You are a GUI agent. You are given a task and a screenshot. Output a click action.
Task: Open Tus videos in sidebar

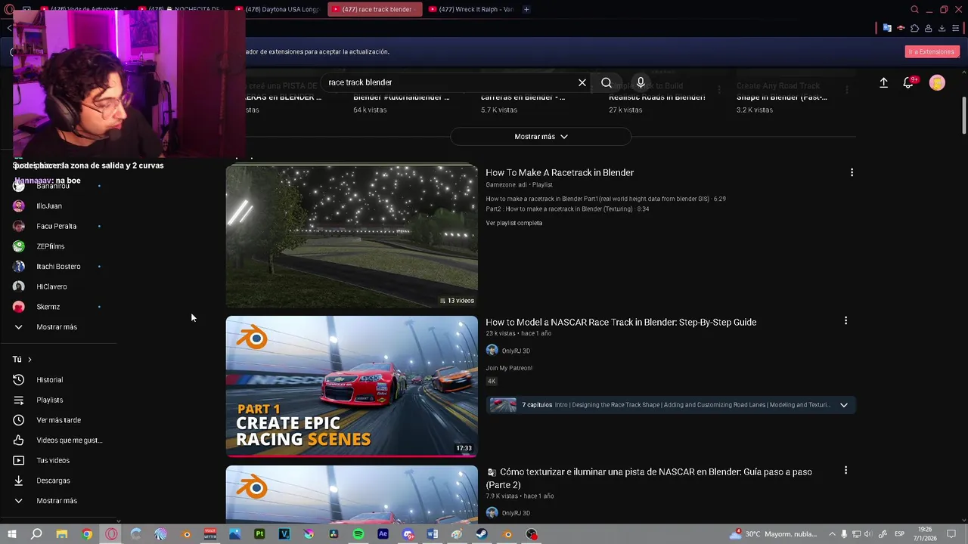(x=53, y=461)
